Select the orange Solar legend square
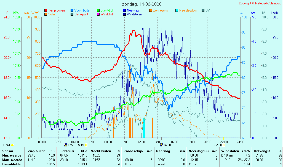Screen dimensions: 283x167 46,14
